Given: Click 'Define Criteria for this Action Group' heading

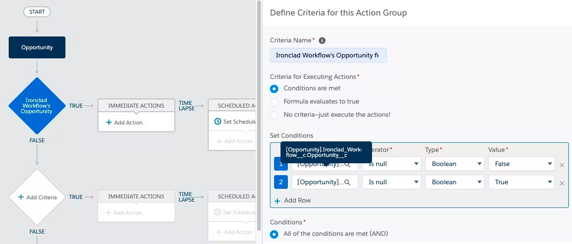Looking at the screenshot, I should 339,13.
